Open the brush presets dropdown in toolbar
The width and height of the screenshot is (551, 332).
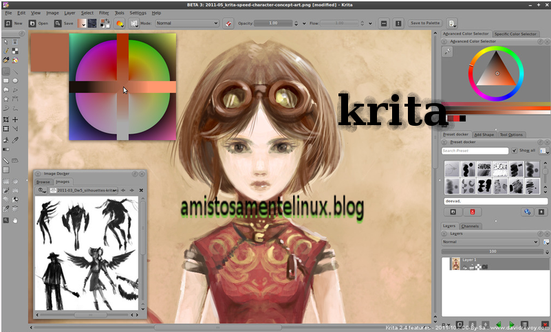(x=134, y=23)
